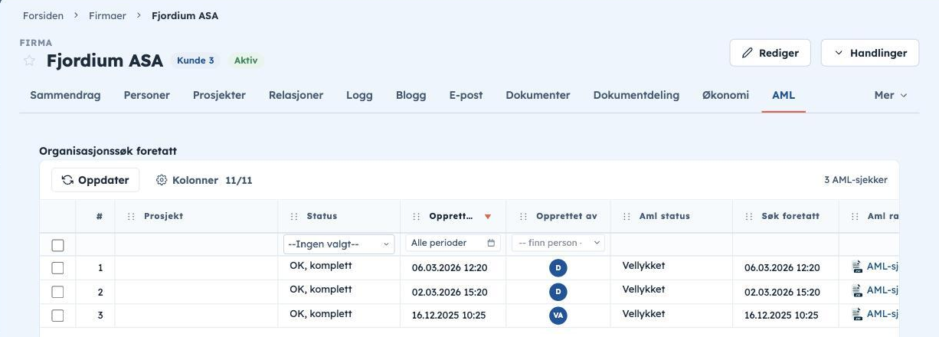Open the Dokumenter tab
The width and height of the screenshot is (939, 337).
(x=538, y=95)
